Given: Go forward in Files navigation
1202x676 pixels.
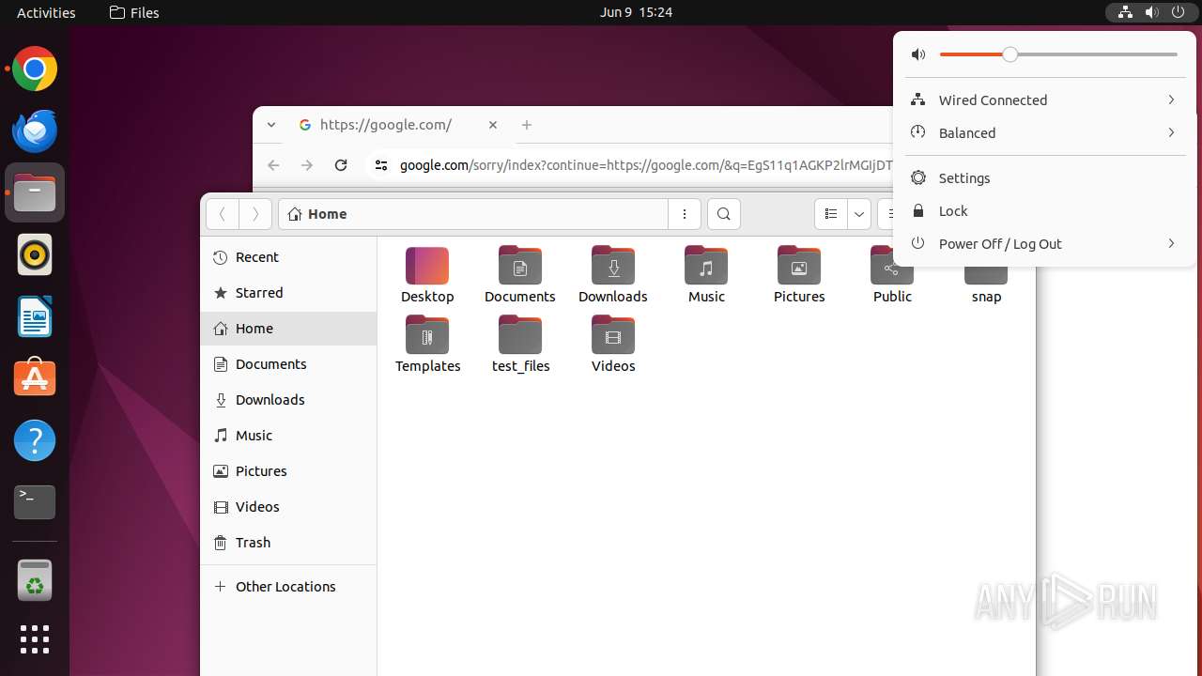Looking at the screenshot, I should (255, 214).
